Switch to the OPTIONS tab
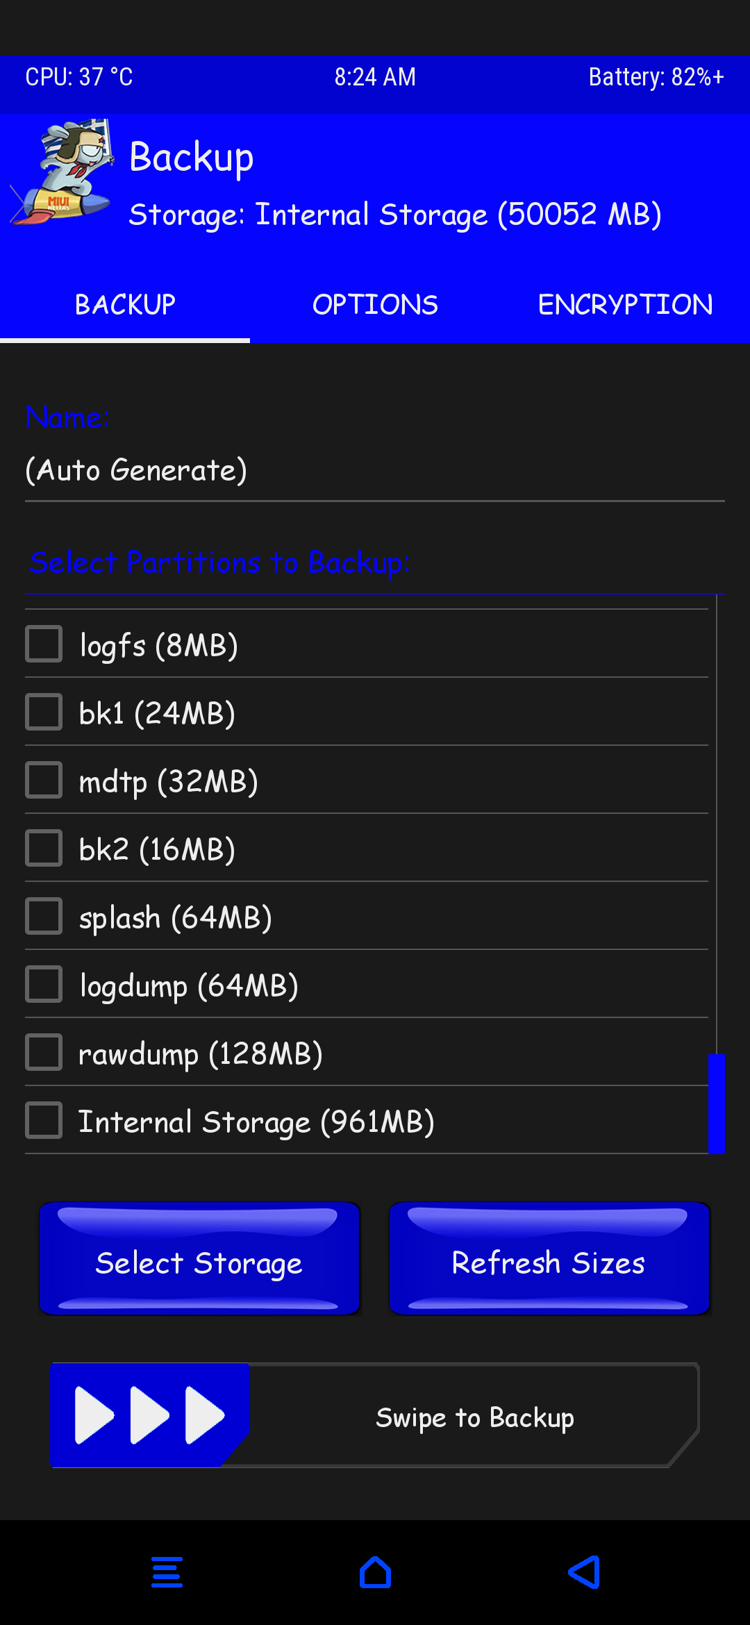 click(375, 304)
